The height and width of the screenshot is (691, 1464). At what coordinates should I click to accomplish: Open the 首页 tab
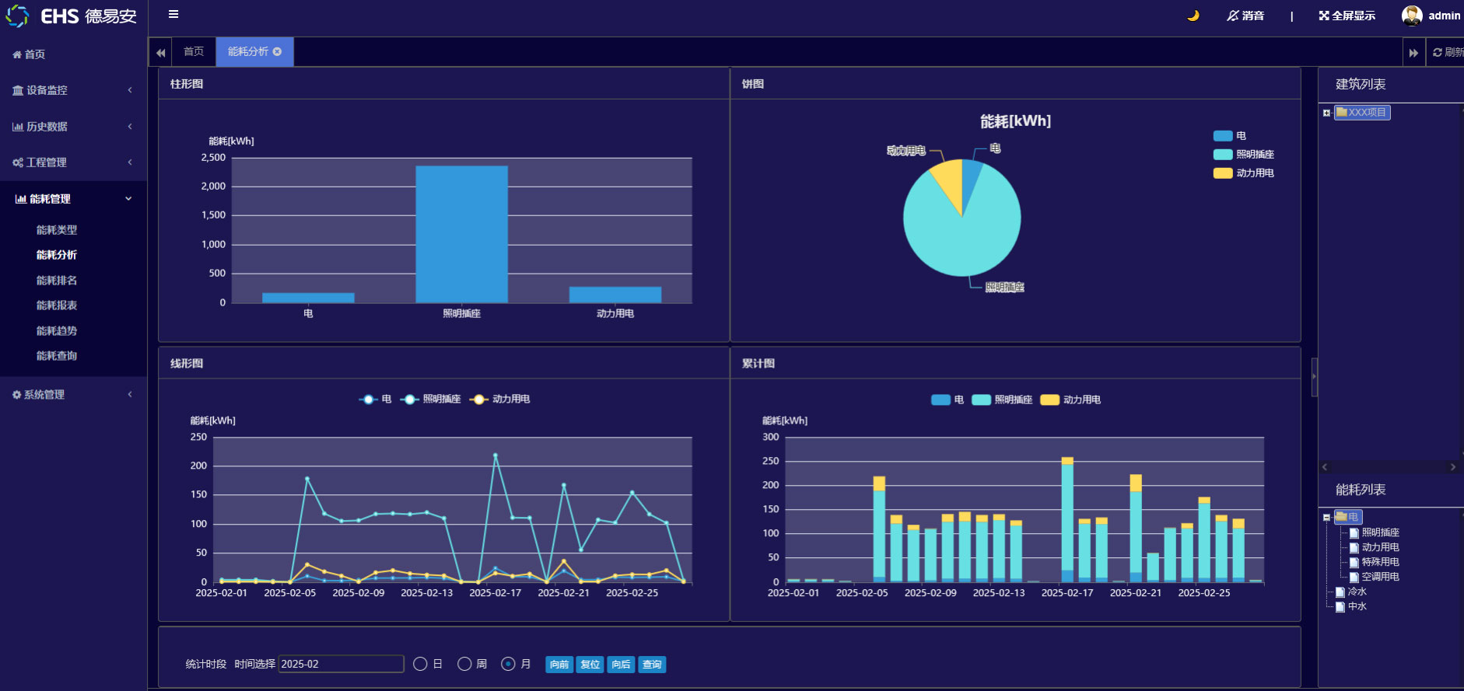(x=194, y=51)
